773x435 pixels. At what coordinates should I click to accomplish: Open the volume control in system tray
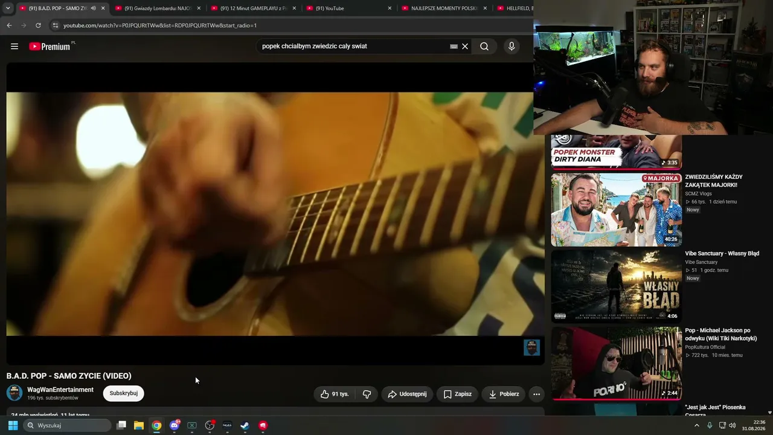click(x=732, y=425)
